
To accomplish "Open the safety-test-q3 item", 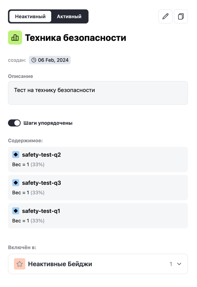I will tap(98, 187).
